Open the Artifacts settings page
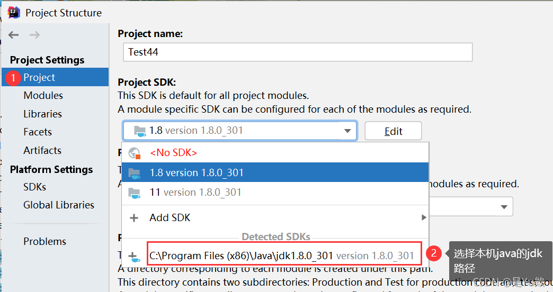 (x=42, y=150)
